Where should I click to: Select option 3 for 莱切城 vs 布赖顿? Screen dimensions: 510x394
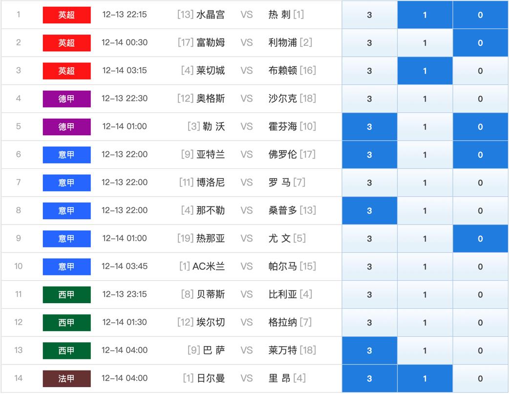coord(369,71)
